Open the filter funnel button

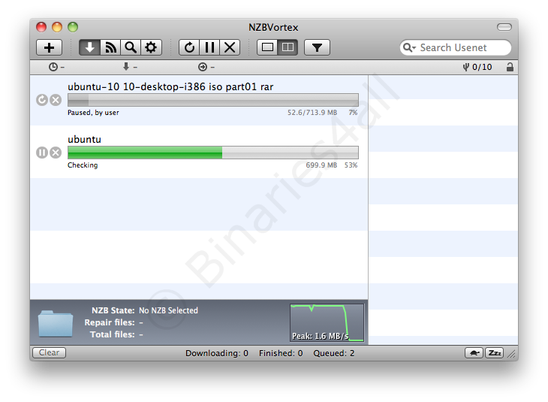pyautogui.click(x=317, y=47)
